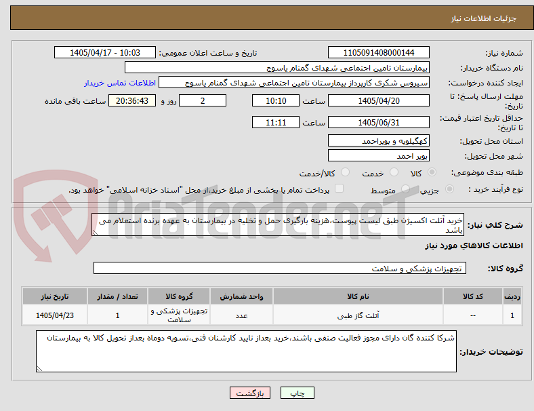Viewport: 534px width, 411px height.
Task: Click the buyer notes text area
Action: 246,351
